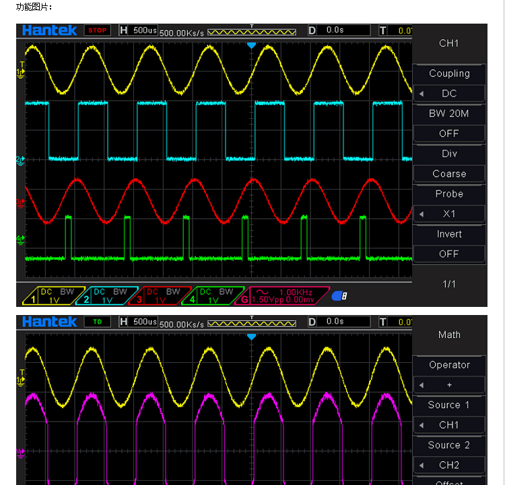Toggle the Invert OFF setting
The width and height of the screenshot is (505, 485).
449,254
